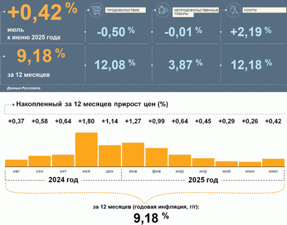Select the Продовольствие category label
287x225 pixels.
click(123, 10)
